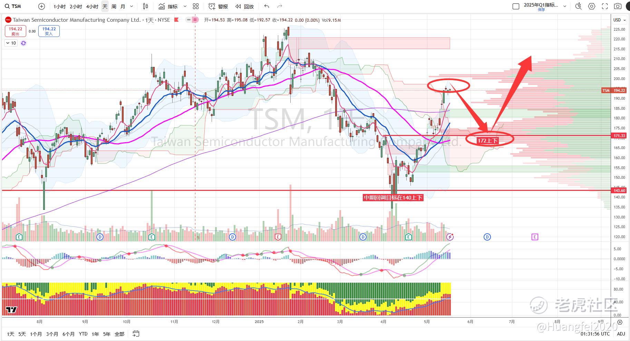Click the red earnings E marker in January 2025
Viewport: 630px width, 341px height.
[278, 237]
